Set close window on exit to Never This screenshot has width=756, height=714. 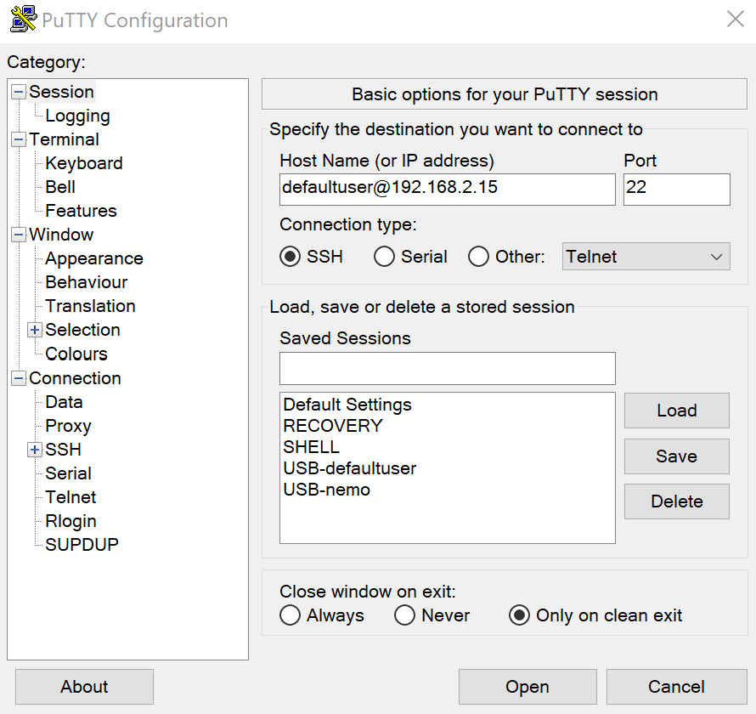point(405,615)
